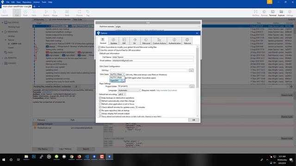Screen dimensions: 296x166
Task: Click the SSH Key input field
Action: (x=149, y=70)
